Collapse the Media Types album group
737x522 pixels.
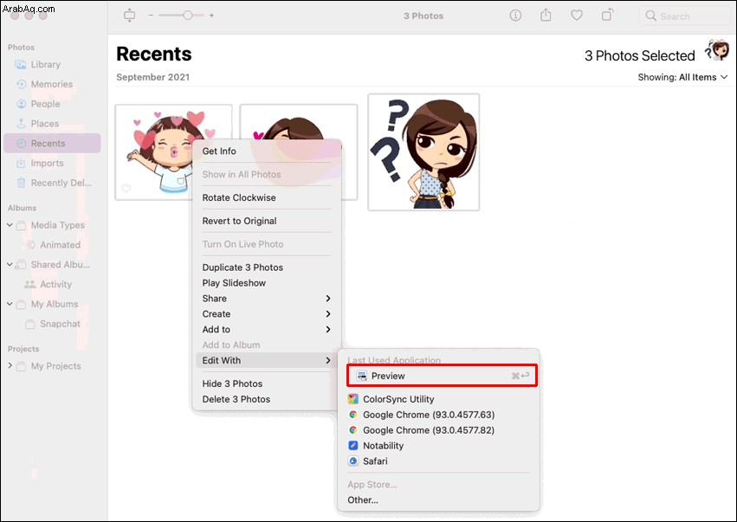(x=10, y=225)
